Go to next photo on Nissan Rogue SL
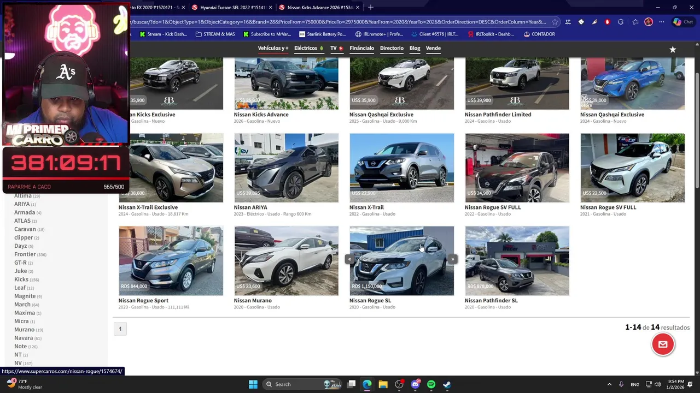The height and width of the screenshot is (393, 700). [x=452, y=259]
